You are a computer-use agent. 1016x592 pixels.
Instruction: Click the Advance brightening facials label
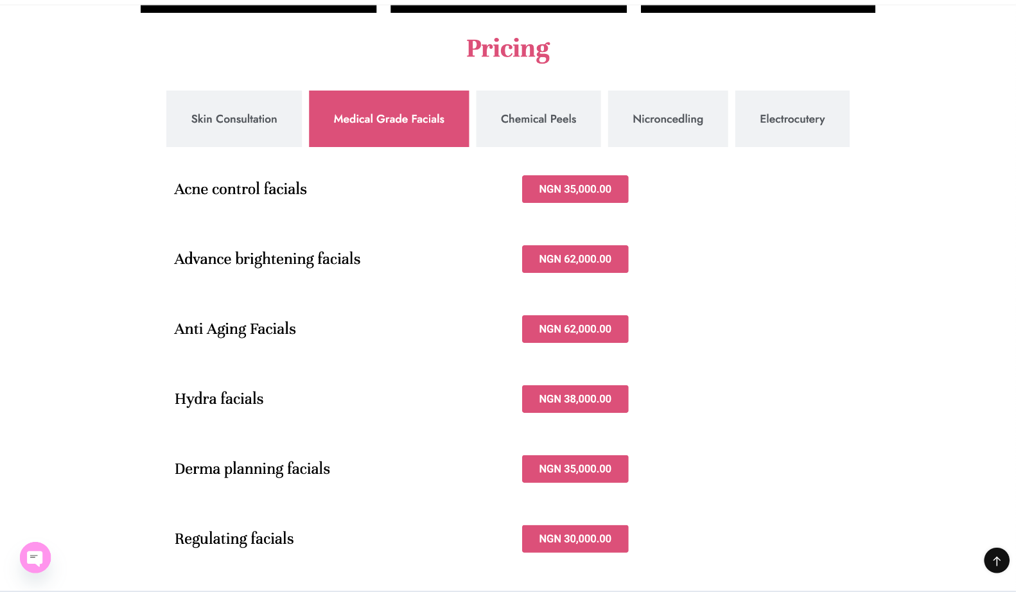pos(267,259)
